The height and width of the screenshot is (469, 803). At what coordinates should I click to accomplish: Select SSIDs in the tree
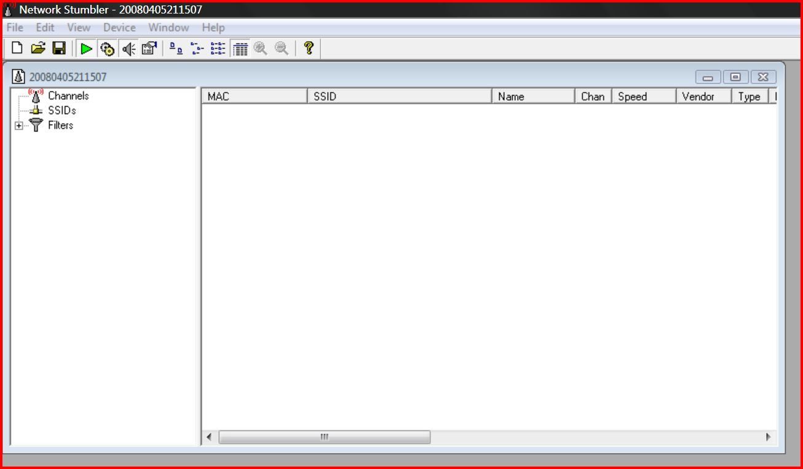coord(62,110)
